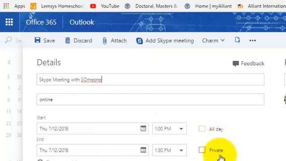The width and height of the screenshot is (286, 161).
Task: Open the Charm dropdown menu
Action: click(x=213, y=40)
